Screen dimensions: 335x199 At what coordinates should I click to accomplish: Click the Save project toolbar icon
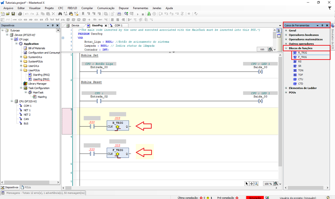pyautogui.click(x=14, y=14)
